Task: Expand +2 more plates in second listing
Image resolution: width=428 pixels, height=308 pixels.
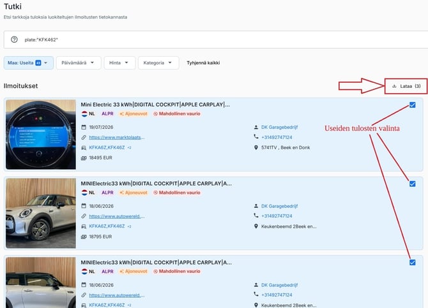Action: pyautogui.click(x=130, y=226)
